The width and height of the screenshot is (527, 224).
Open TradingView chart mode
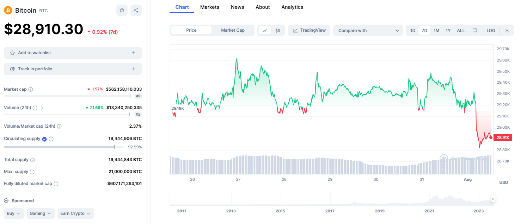(x=309, y=30)
